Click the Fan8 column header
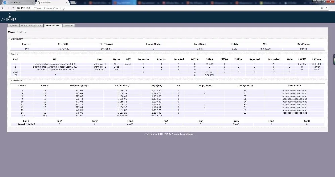This screenshot has width=335, height=177. pos(307,121)
